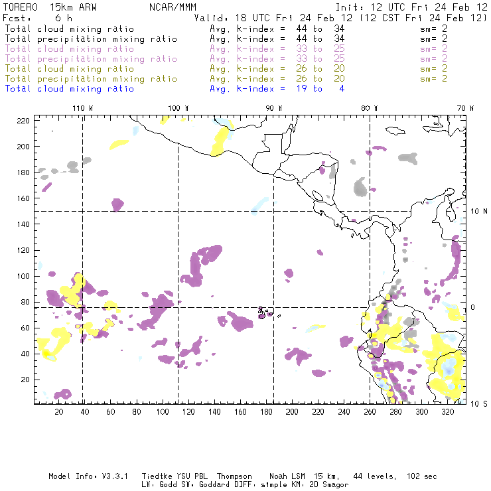
Task: Click the "300" value on the horizontal axis
Action: (x=421, y=412)
